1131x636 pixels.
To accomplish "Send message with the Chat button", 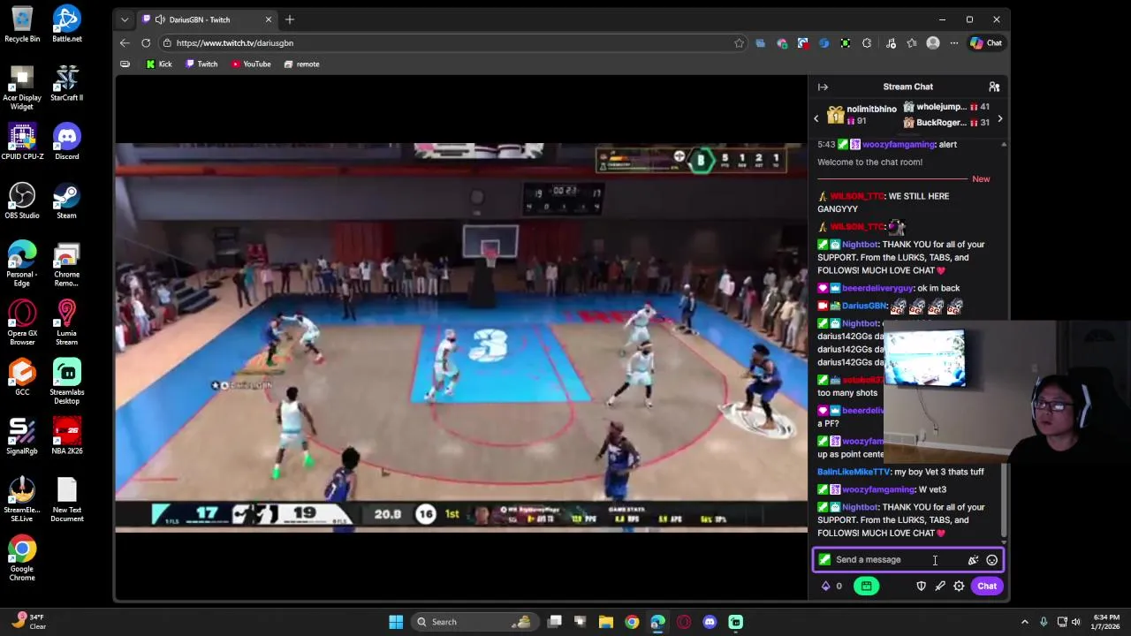I will click(x=987, y=586).
